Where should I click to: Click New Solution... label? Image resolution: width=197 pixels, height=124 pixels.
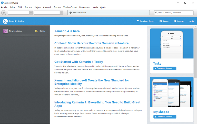coord(15,31)
